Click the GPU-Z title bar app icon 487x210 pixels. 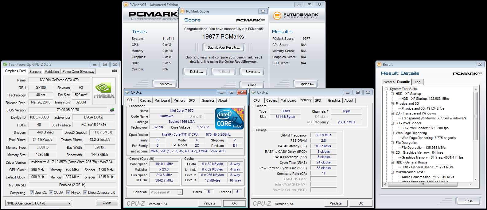tap(5, 65)
